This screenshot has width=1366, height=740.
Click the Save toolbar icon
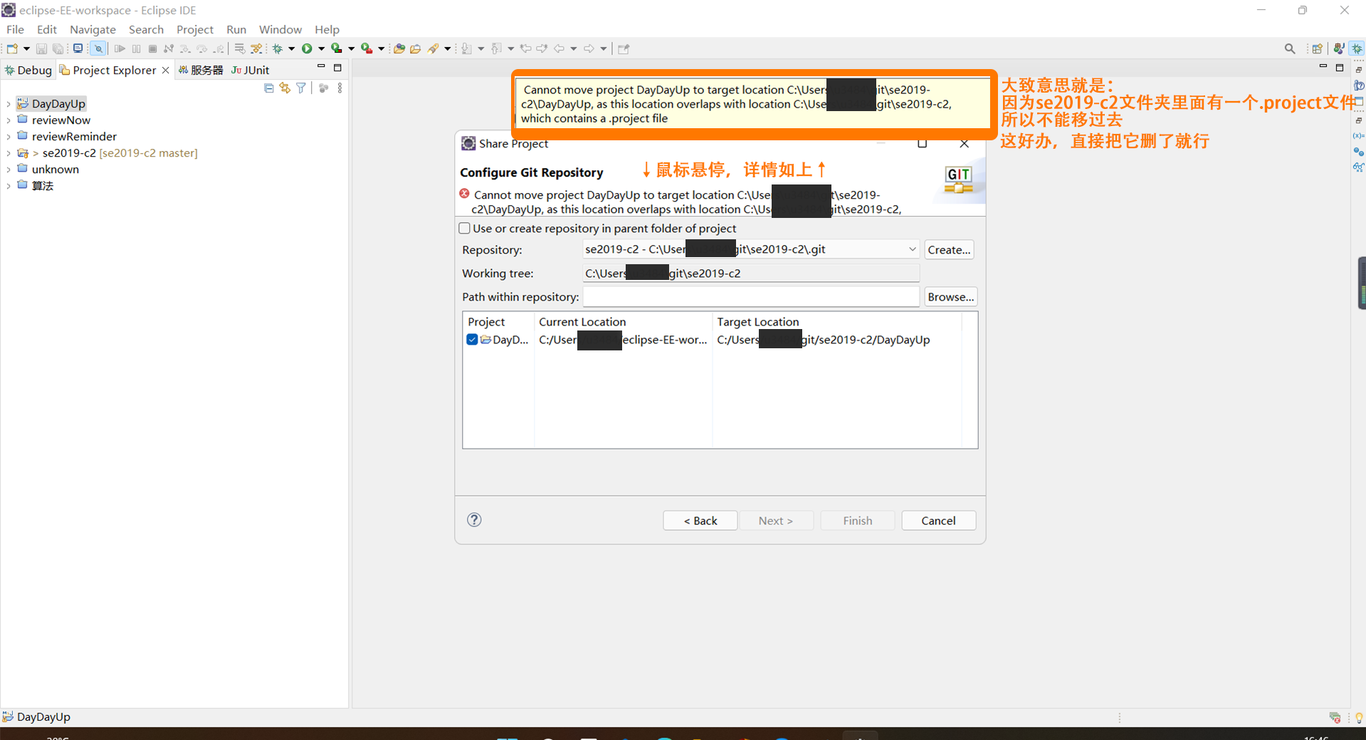coord(41,48)
